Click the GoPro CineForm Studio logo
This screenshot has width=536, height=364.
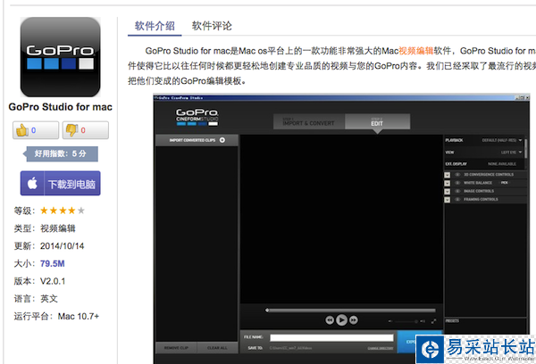point(197,117)
